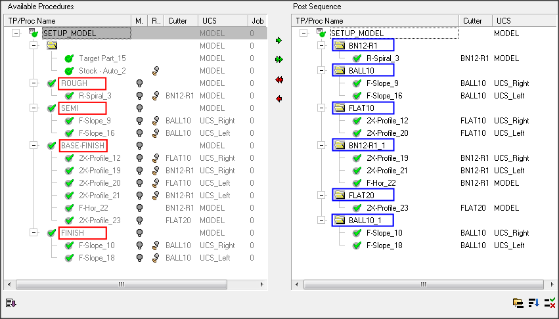Collapse SETUP_MODEL in Post Sequence
The image size is (559, 319).
point(303,33)
